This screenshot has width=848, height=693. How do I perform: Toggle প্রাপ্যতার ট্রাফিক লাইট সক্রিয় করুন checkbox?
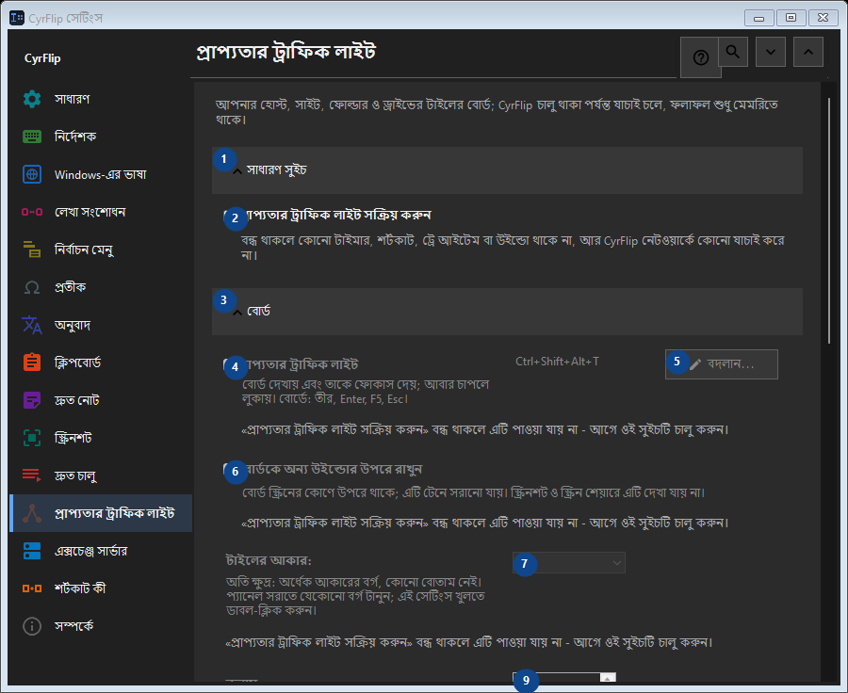coord(229,216)
